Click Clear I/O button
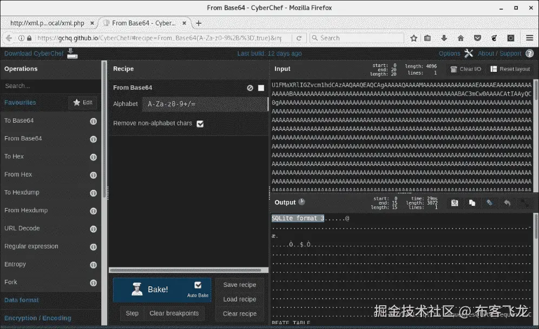Viewport: 539px width, 329px height. [x=466, y=69]
